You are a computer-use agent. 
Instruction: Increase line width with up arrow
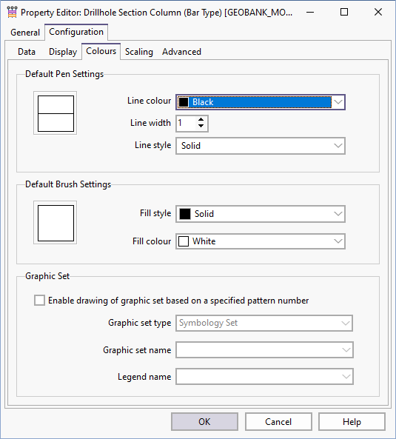[201, 119]
